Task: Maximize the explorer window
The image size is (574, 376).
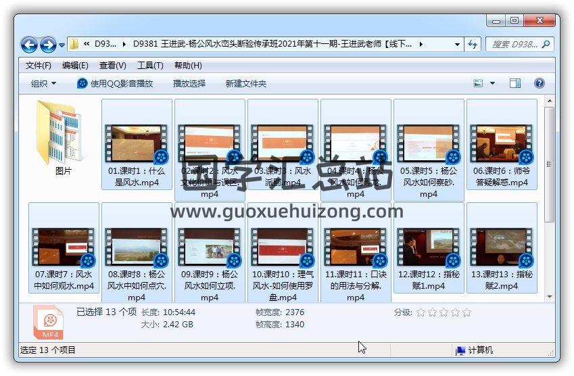Action: [515, 21]
